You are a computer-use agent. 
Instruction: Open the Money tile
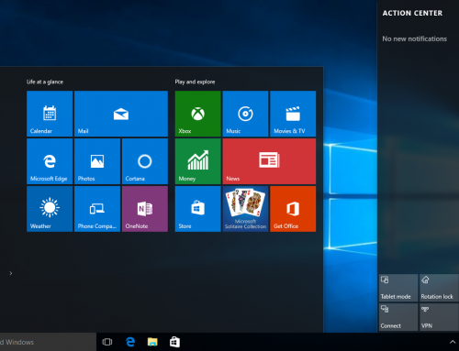(x=198, y=161)
